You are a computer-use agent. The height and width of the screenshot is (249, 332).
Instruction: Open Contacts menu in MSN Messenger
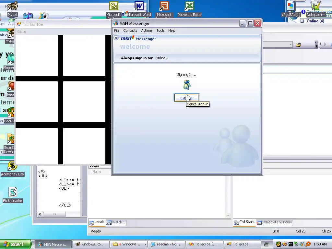coord(130,30)
